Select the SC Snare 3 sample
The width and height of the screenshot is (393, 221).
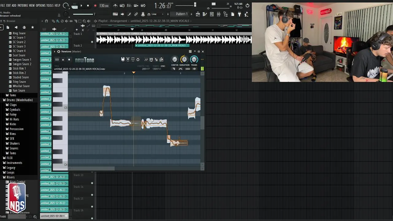pos(19,46)
